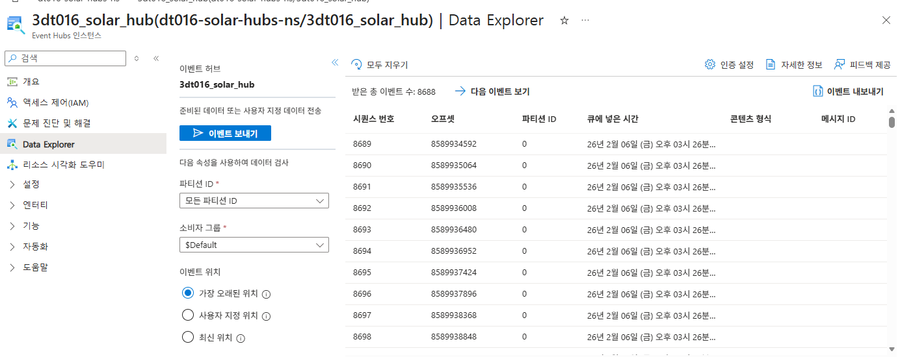Open the 소비자 그룹 $Default dropdown
The height and width of the screenshot is (357, 900).
pos(254,245)
